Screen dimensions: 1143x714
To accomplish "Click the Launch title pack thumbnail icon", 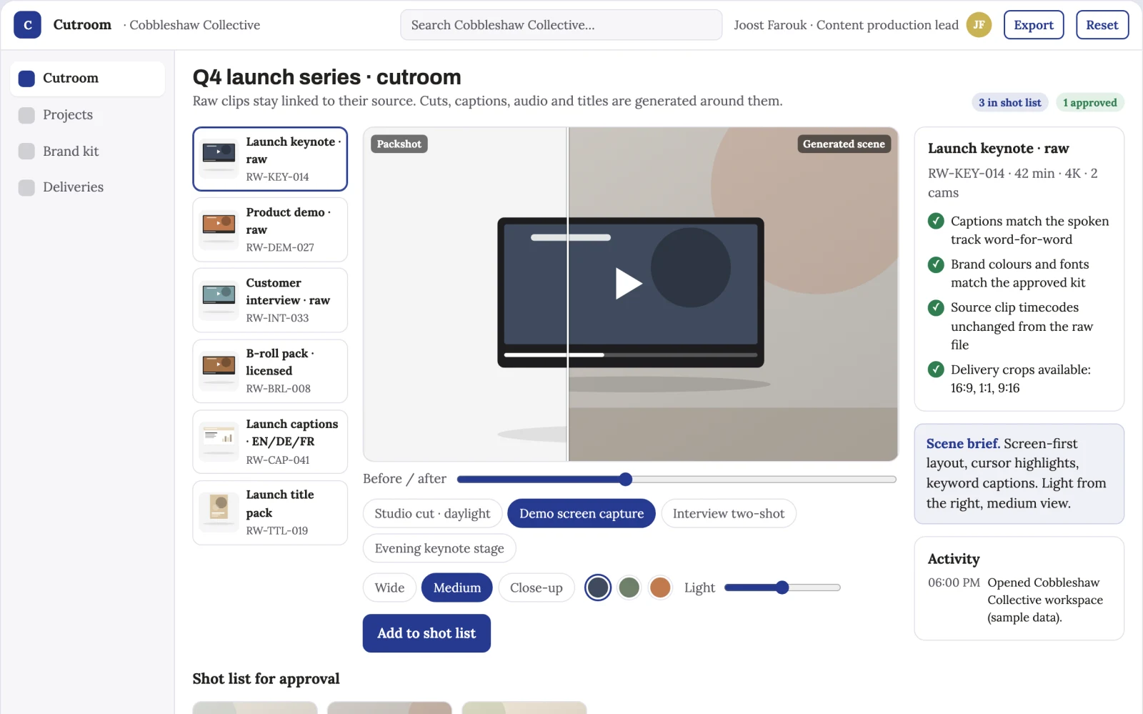I will pos(219,512).
